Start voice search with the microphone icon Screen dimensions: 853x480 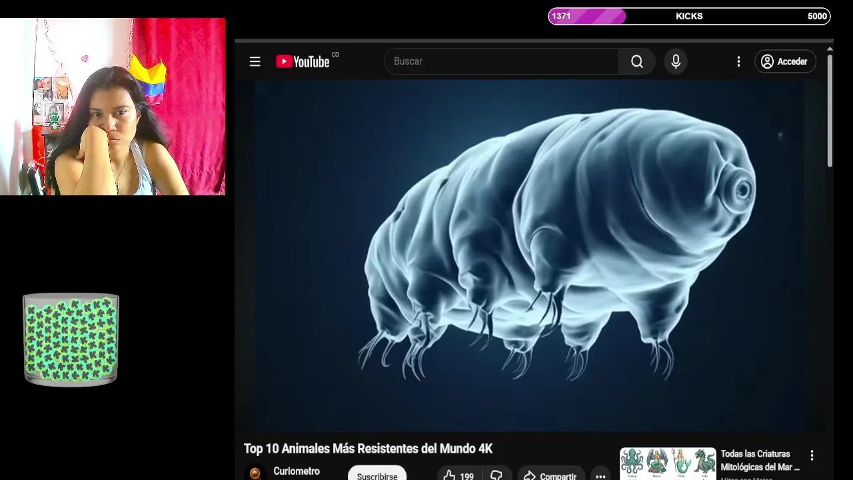pyautogui.click(x=676, y=61)
